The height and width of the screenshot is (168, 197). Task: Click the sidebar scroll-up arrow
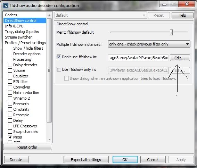point(49,15)
